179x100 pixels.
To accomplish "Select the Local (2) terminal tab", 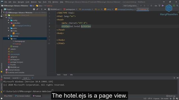I will pos(16,78).
